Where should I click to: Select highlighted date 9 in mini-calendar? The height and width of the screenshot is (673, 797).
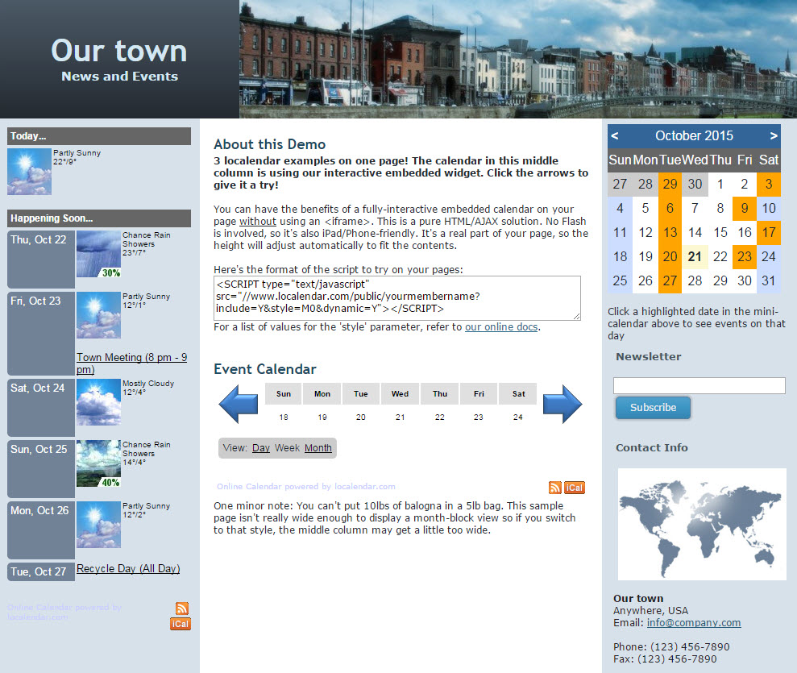coord(744,209)
